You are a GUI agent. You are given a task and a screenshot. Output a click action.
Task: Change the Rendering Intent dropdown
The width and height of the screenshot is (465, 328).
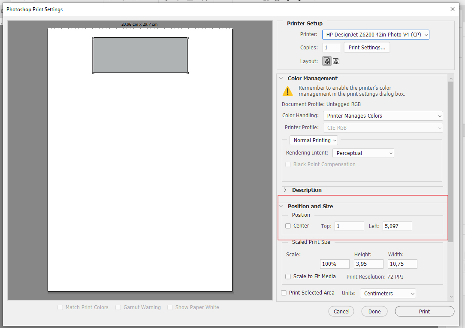coord(363,153)
